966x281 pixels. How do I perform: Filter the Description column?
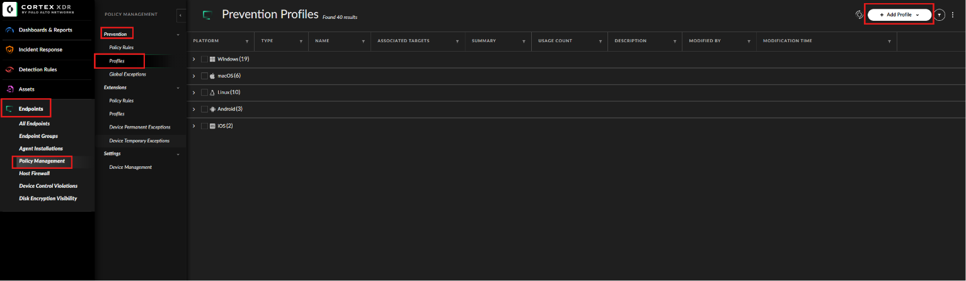(x=675, y=41)
